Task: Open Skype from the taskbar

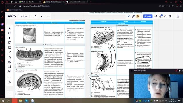Action: [x=27, y=101]
